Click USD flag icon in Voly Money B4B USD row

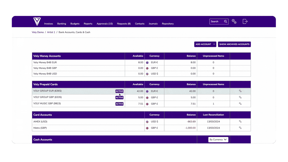[x=147, y=74]
